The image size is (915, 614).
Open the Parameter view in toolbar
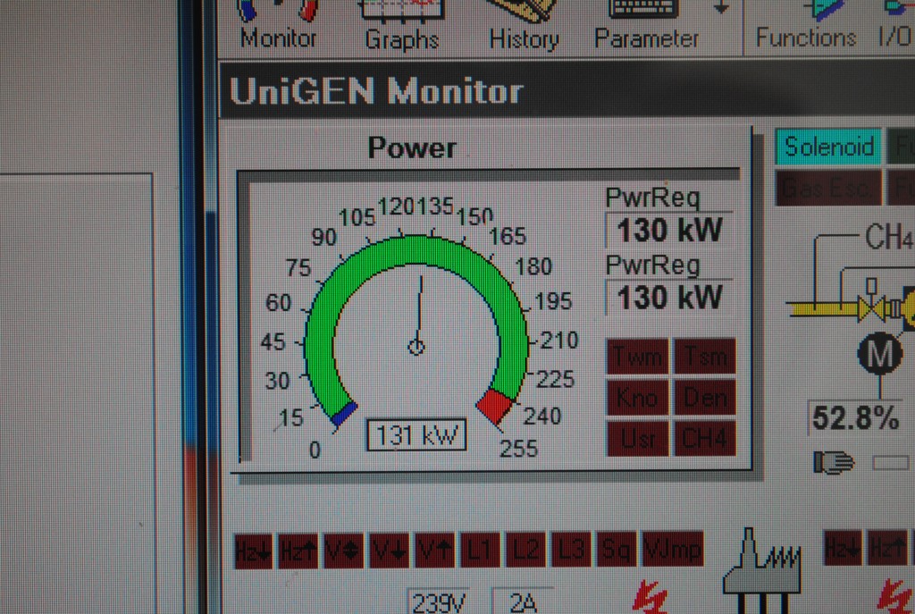click(x=646, y=26)
